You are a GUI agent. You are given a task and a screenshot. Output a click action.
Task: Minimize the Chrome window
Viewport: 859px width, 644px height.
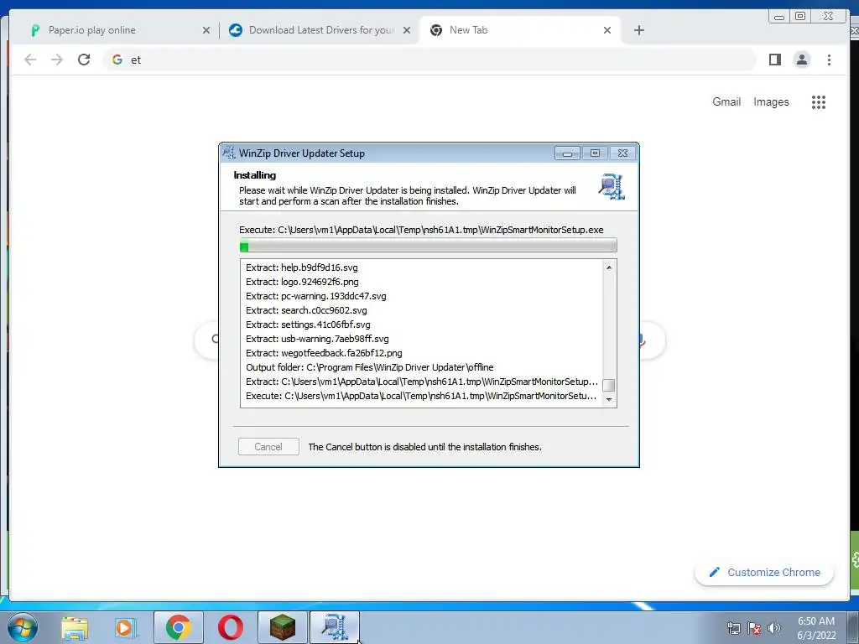click(x=779, y=17)
